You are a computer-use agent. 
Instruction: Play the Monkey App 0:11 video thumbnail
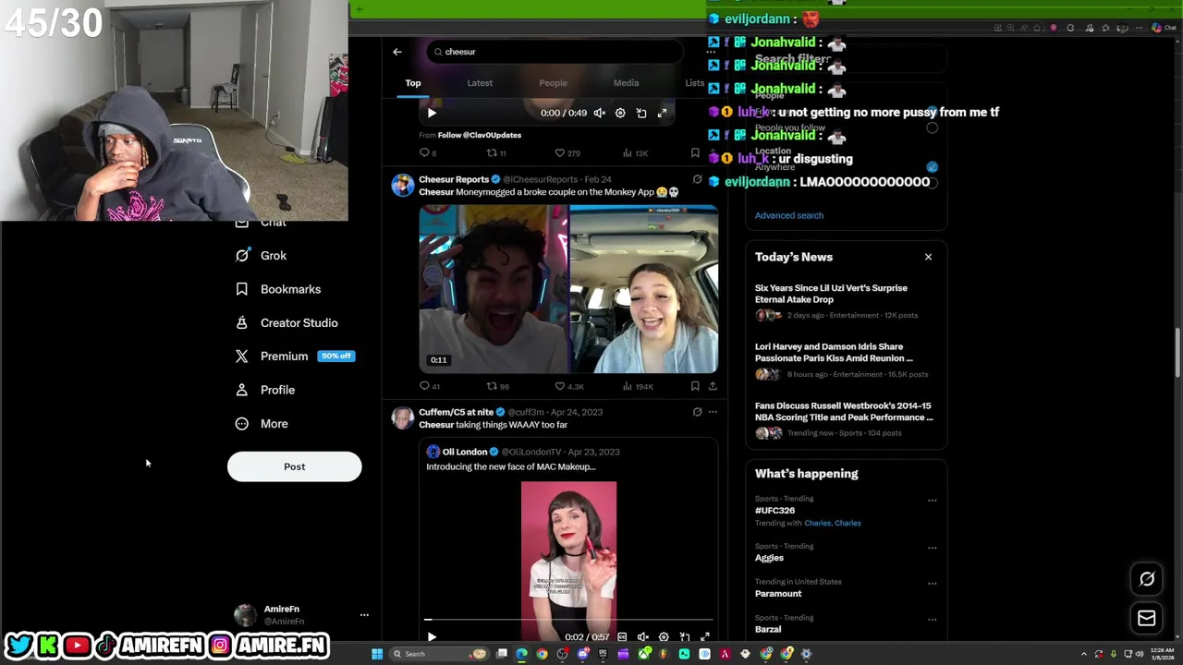568,289
